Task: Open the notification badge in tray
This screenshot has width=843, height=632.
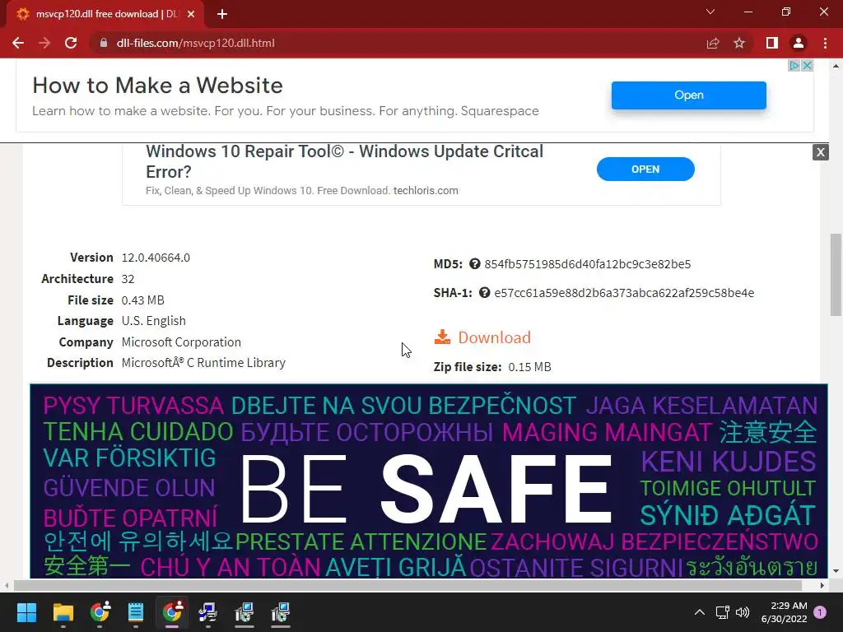Action: tap(820, 612)
